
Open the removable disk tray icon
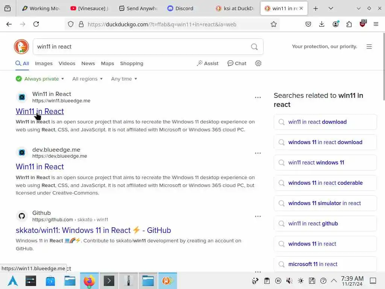(x=312, y=281)
